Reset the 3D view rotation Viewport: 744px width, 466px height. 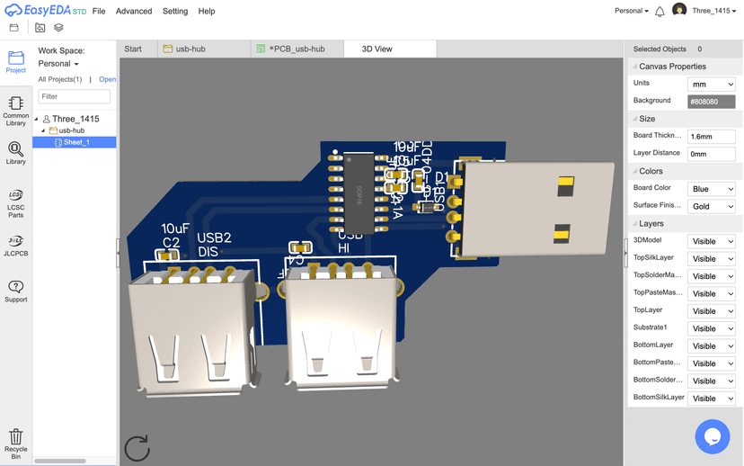(x=137, y=447)
